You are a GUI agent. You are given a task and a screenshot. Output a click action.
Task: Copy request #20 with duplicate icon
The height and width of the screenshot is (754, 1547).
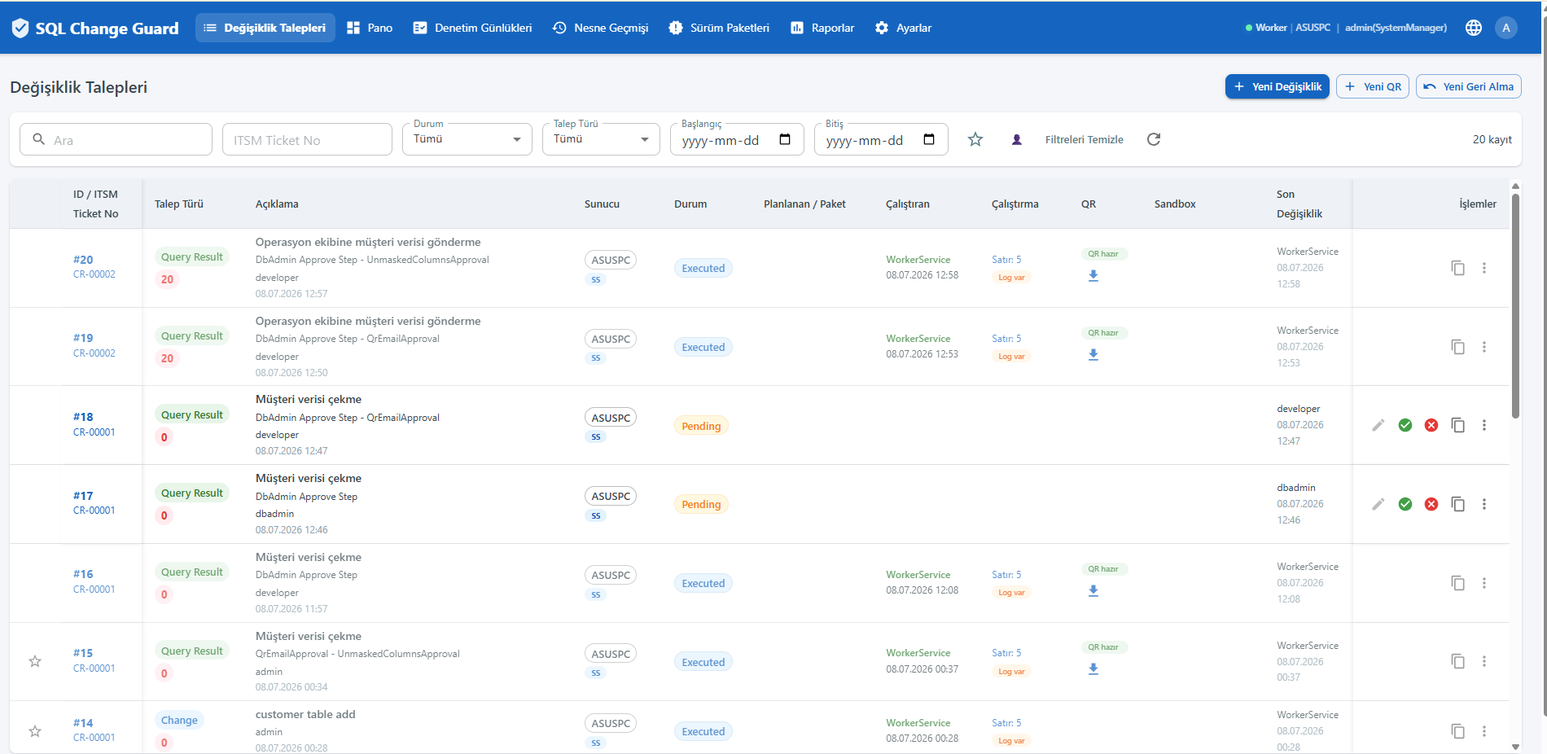1458,268
